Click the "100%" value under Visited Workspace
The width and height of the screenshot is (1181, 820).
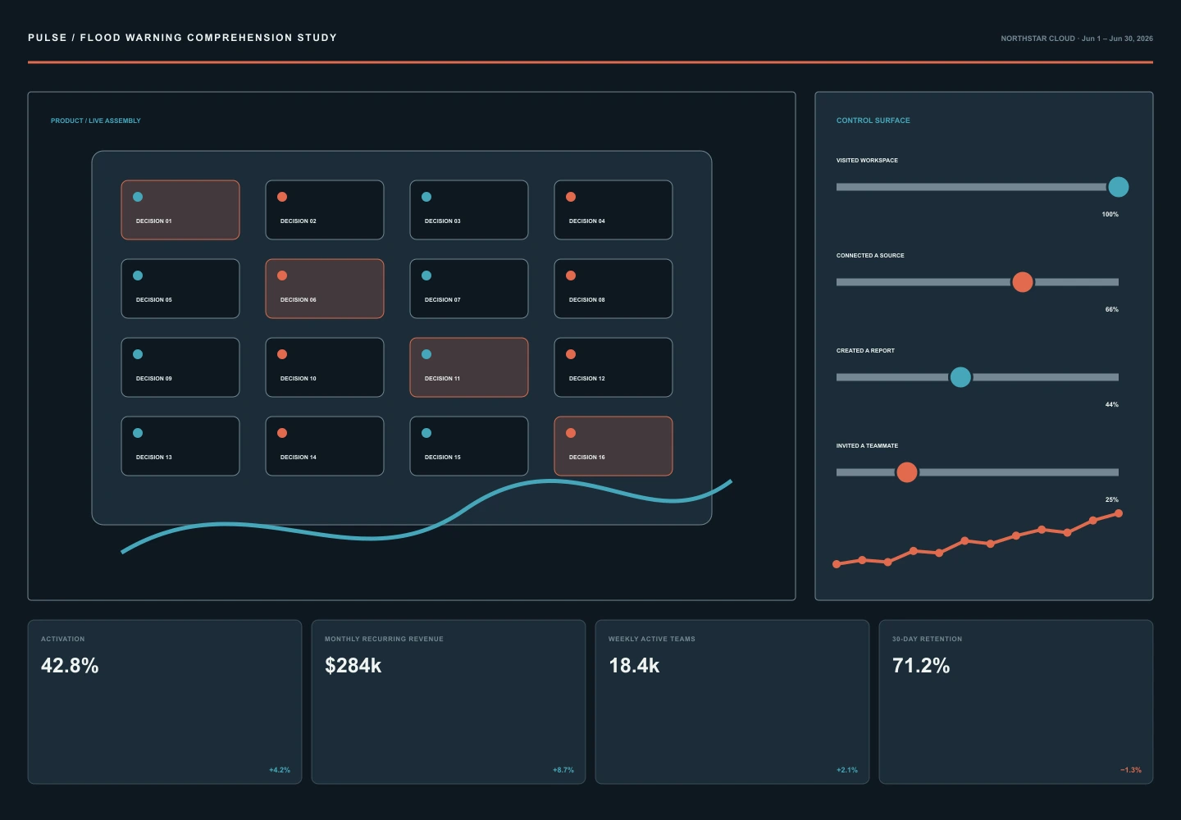pos(1110,214)
